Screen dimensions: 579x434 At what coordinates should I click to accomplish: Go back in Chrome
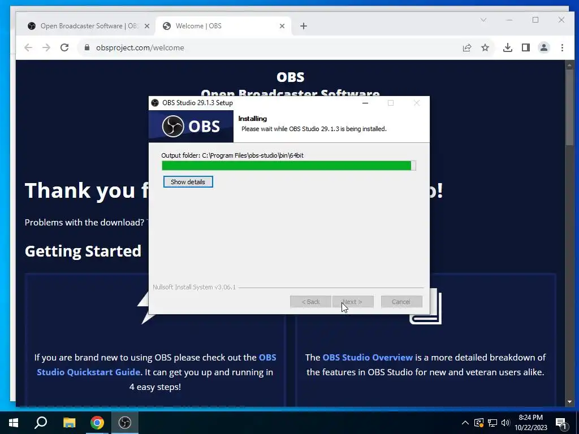point(28,47)
